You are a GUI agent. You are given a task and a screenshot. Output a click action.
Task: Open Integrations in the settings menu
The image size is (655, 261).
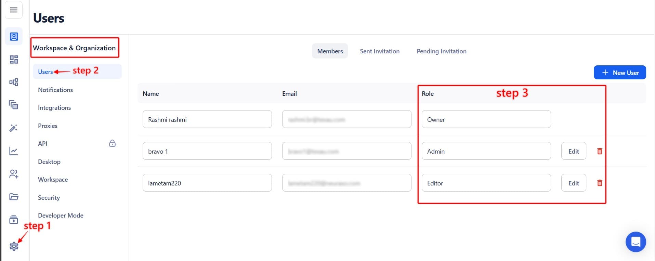[x=54, y=108]
